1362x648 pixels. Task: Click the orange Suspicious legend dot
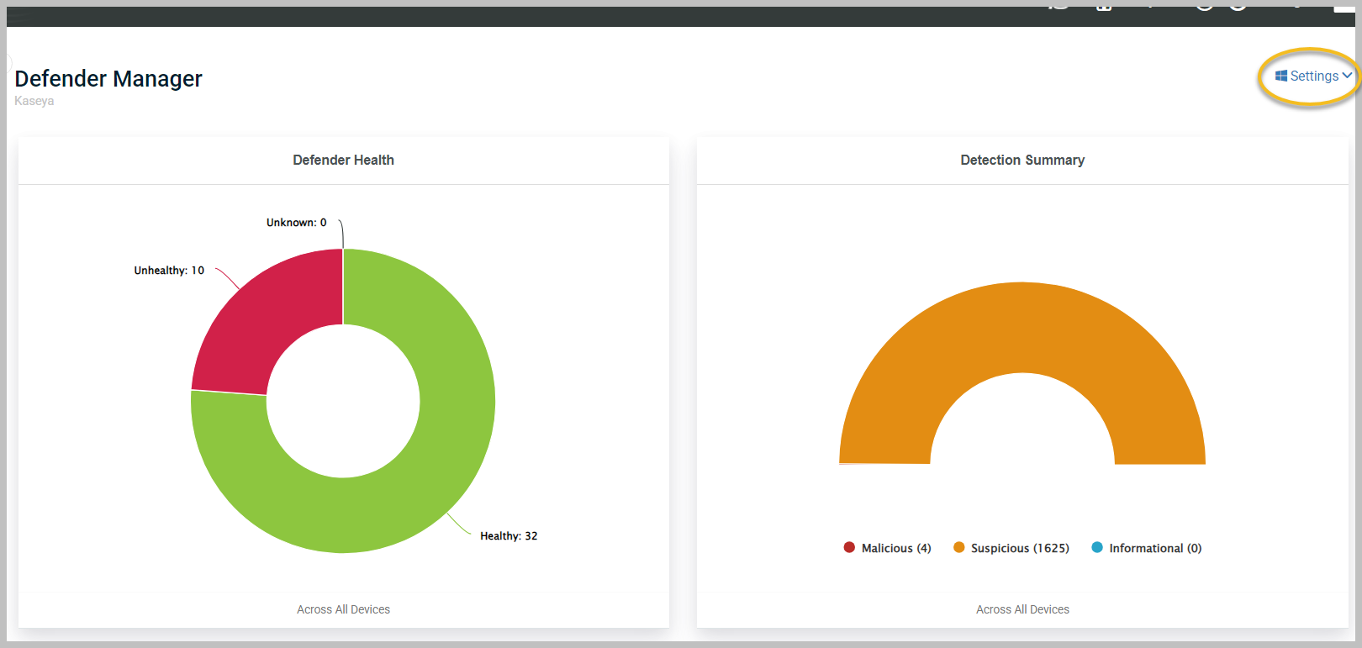[x=958, y=547]
